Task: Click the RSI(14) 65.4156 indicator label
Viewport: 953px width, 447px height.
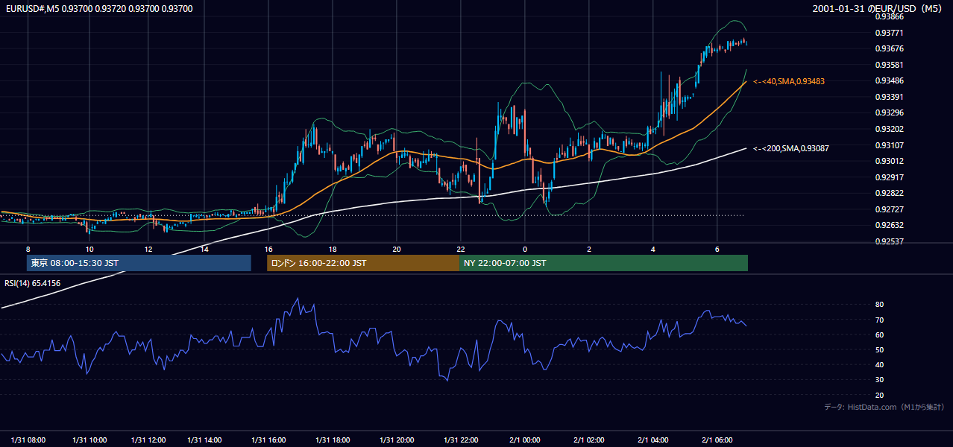Action: pos(33,283)
